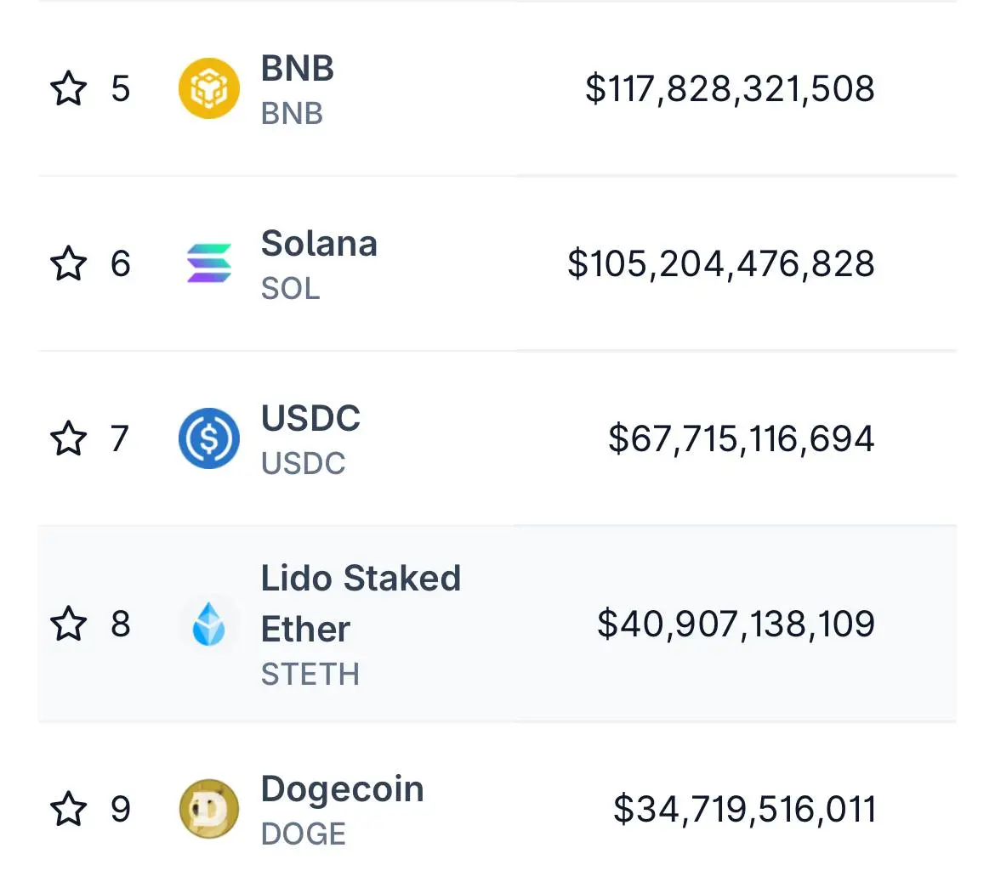The height and width of the screenshot is (893, 995).
Task: Star Lido Staked Ether row
Action: point(68,624)
